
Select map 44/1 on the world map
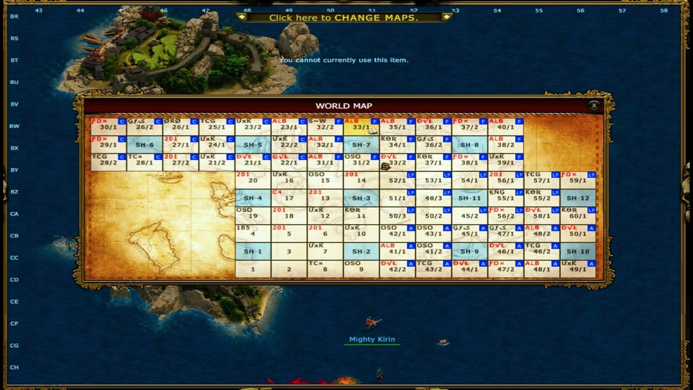coord(470,269)
